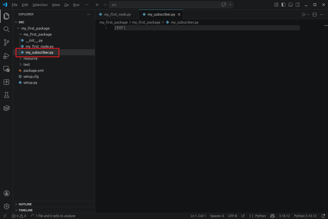This screenshot has width=328, height=219.
Task: Open the Run Python file dropdown arrow
Action: [308, 15]
